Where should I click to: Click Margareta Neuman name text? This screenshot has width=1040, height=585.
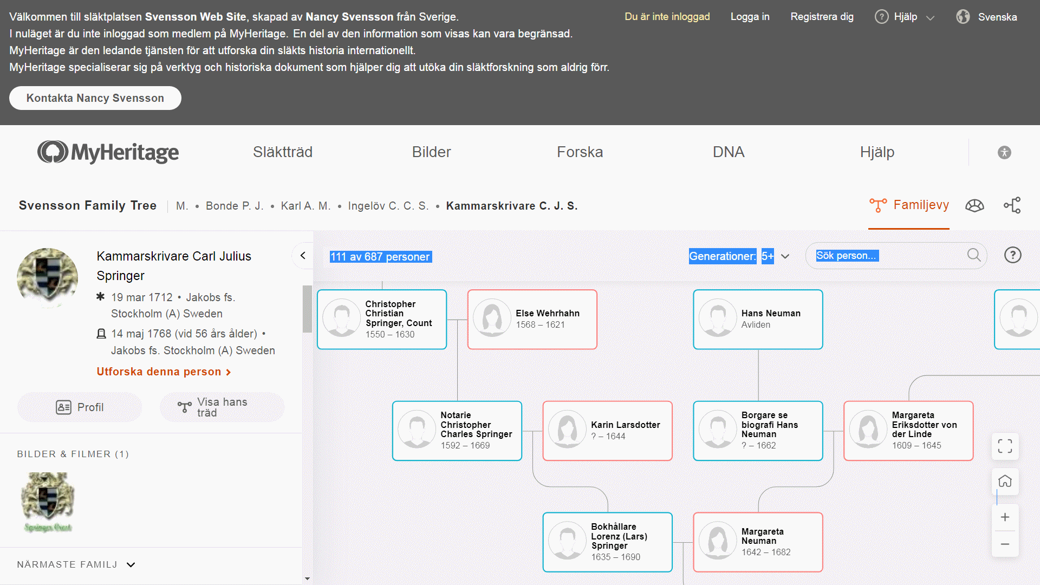click(x=763, y=536)
